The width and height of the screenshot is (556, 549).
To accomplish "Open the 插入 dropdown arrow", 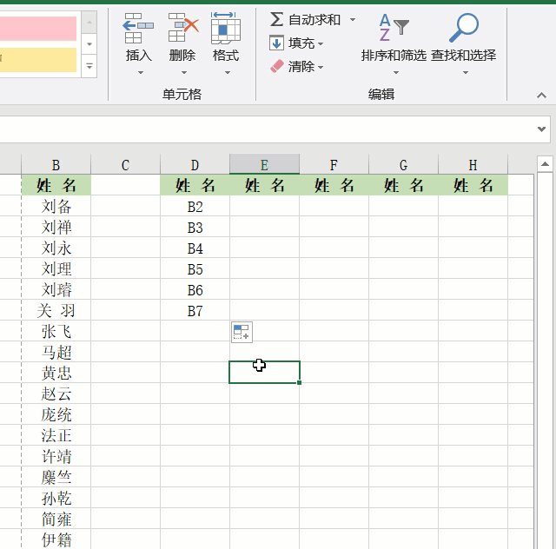I will [141, 72].
